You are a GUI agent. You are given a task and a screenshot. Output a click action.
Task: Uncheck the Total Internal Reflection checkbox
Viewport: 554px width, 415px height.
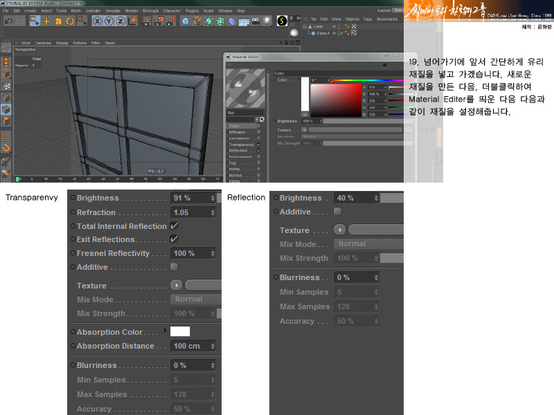point(175,226)
